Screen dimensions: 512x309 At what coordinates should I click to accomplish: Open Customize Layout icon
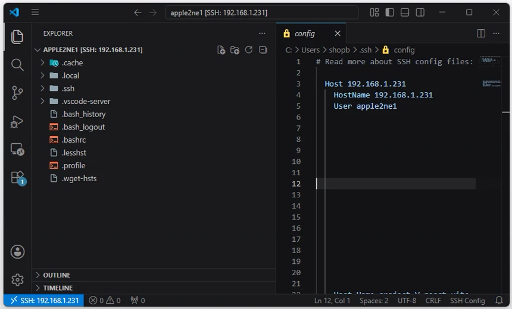point(374,12)
